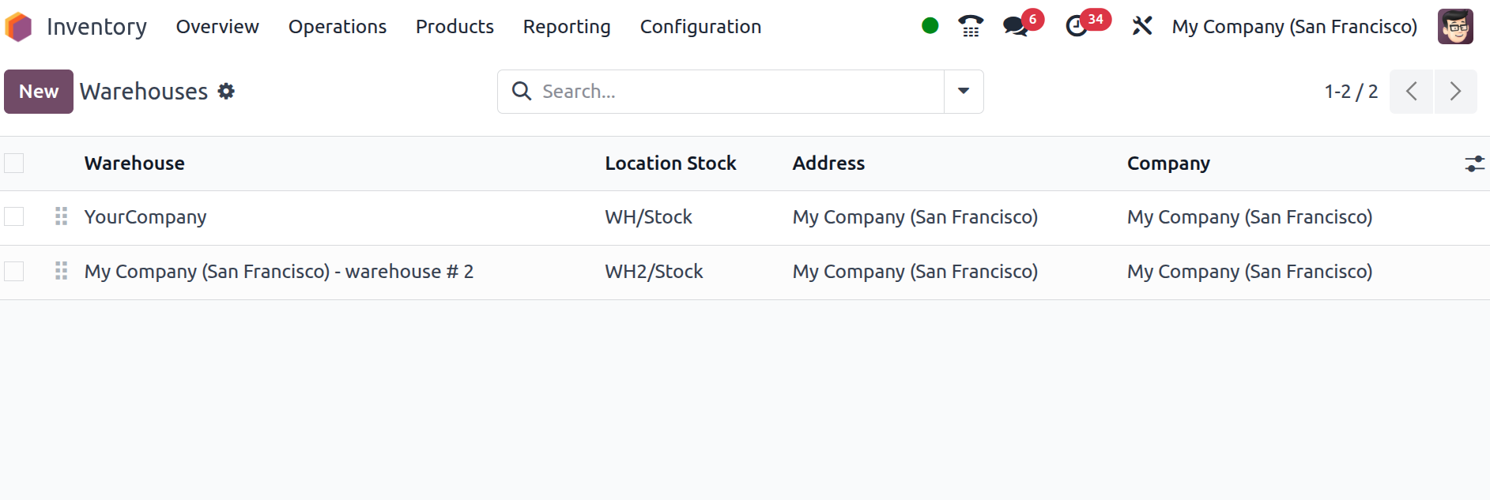The height and width of the screenshot is (500, 1490).
Task: Open the VoIP phone icon
Action: click(x=971, y=26)
